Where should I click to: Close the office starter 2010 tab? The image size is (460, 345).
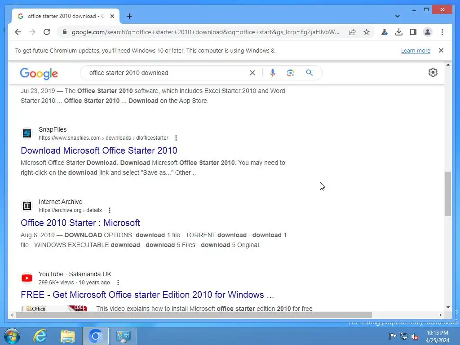click(x=112, y=16)
